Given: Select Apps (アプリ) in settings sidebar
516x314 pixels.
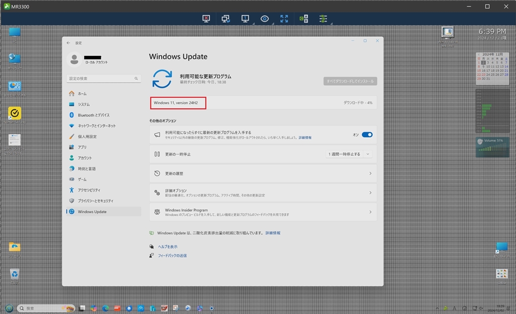Looking at the screenshot, I should click(104, 147).
